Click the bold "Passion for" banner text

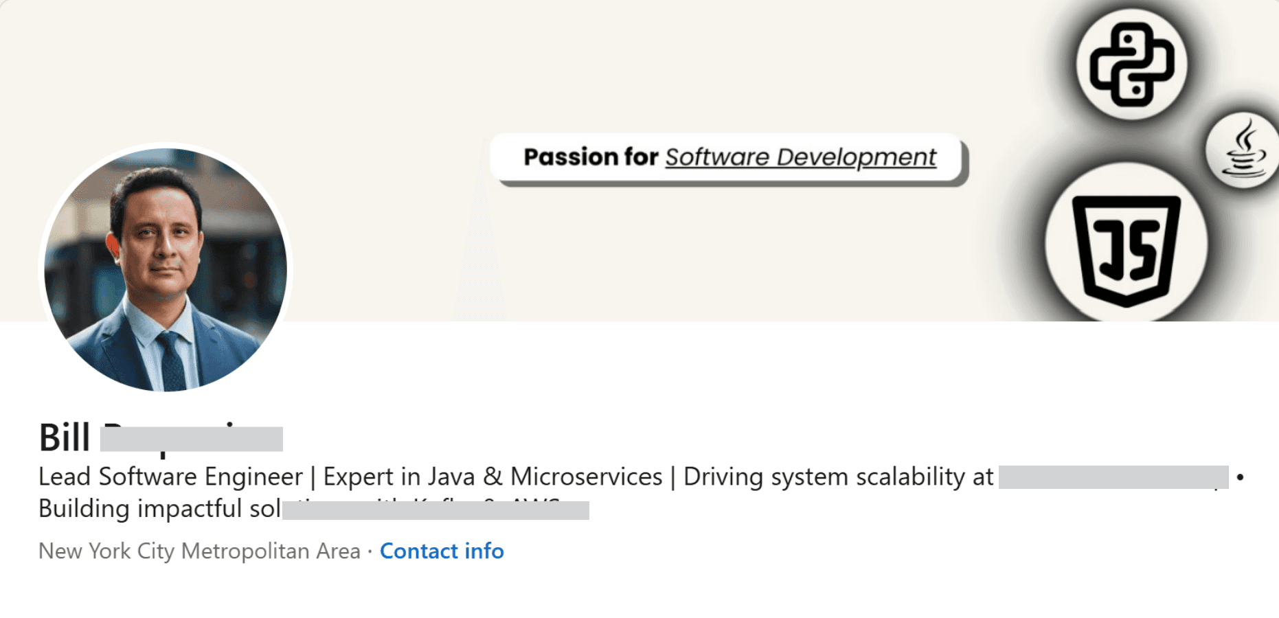pos(591,157)
